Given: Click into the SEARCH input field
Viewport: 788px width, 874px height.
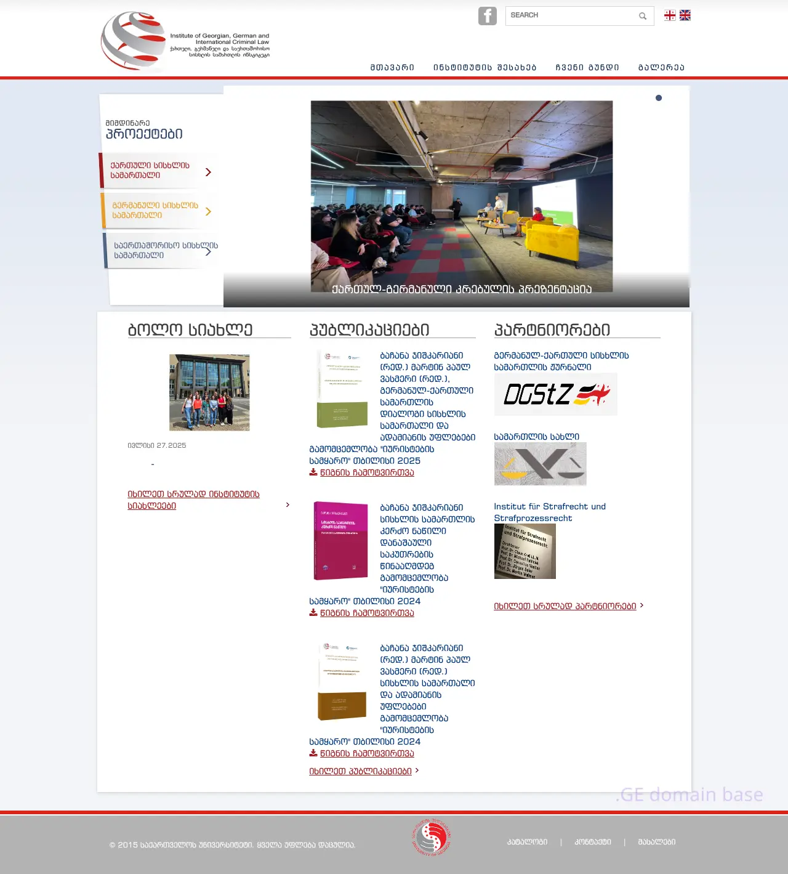Looking at the screenshot, I should coord(571,15).
